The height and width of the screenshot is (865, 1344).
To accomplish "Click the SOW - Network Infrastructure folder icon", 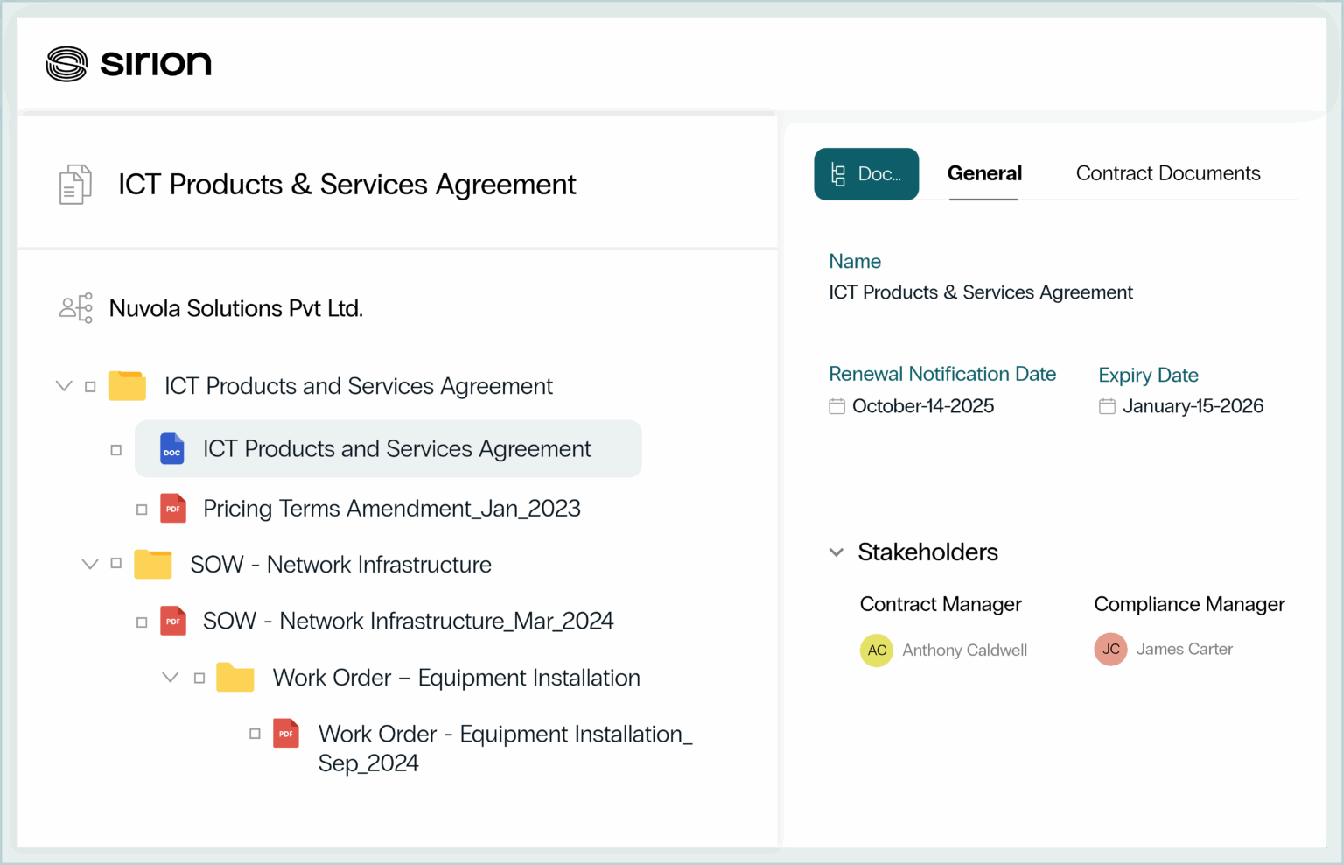I will pyautogui.click(x=153, y=565).
